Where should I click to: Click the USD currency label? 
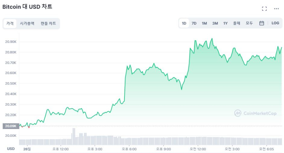tap(11, 149)
